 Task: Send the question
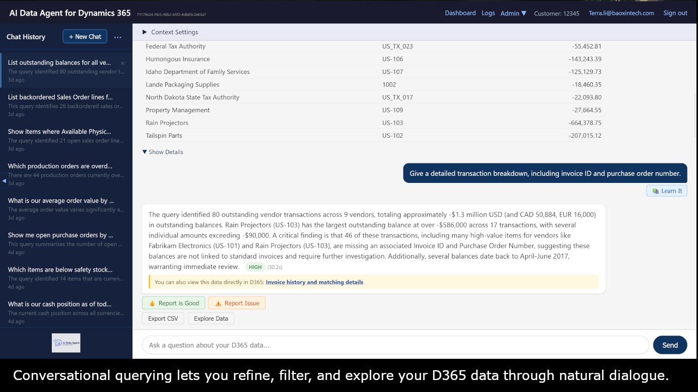(670, 345)
